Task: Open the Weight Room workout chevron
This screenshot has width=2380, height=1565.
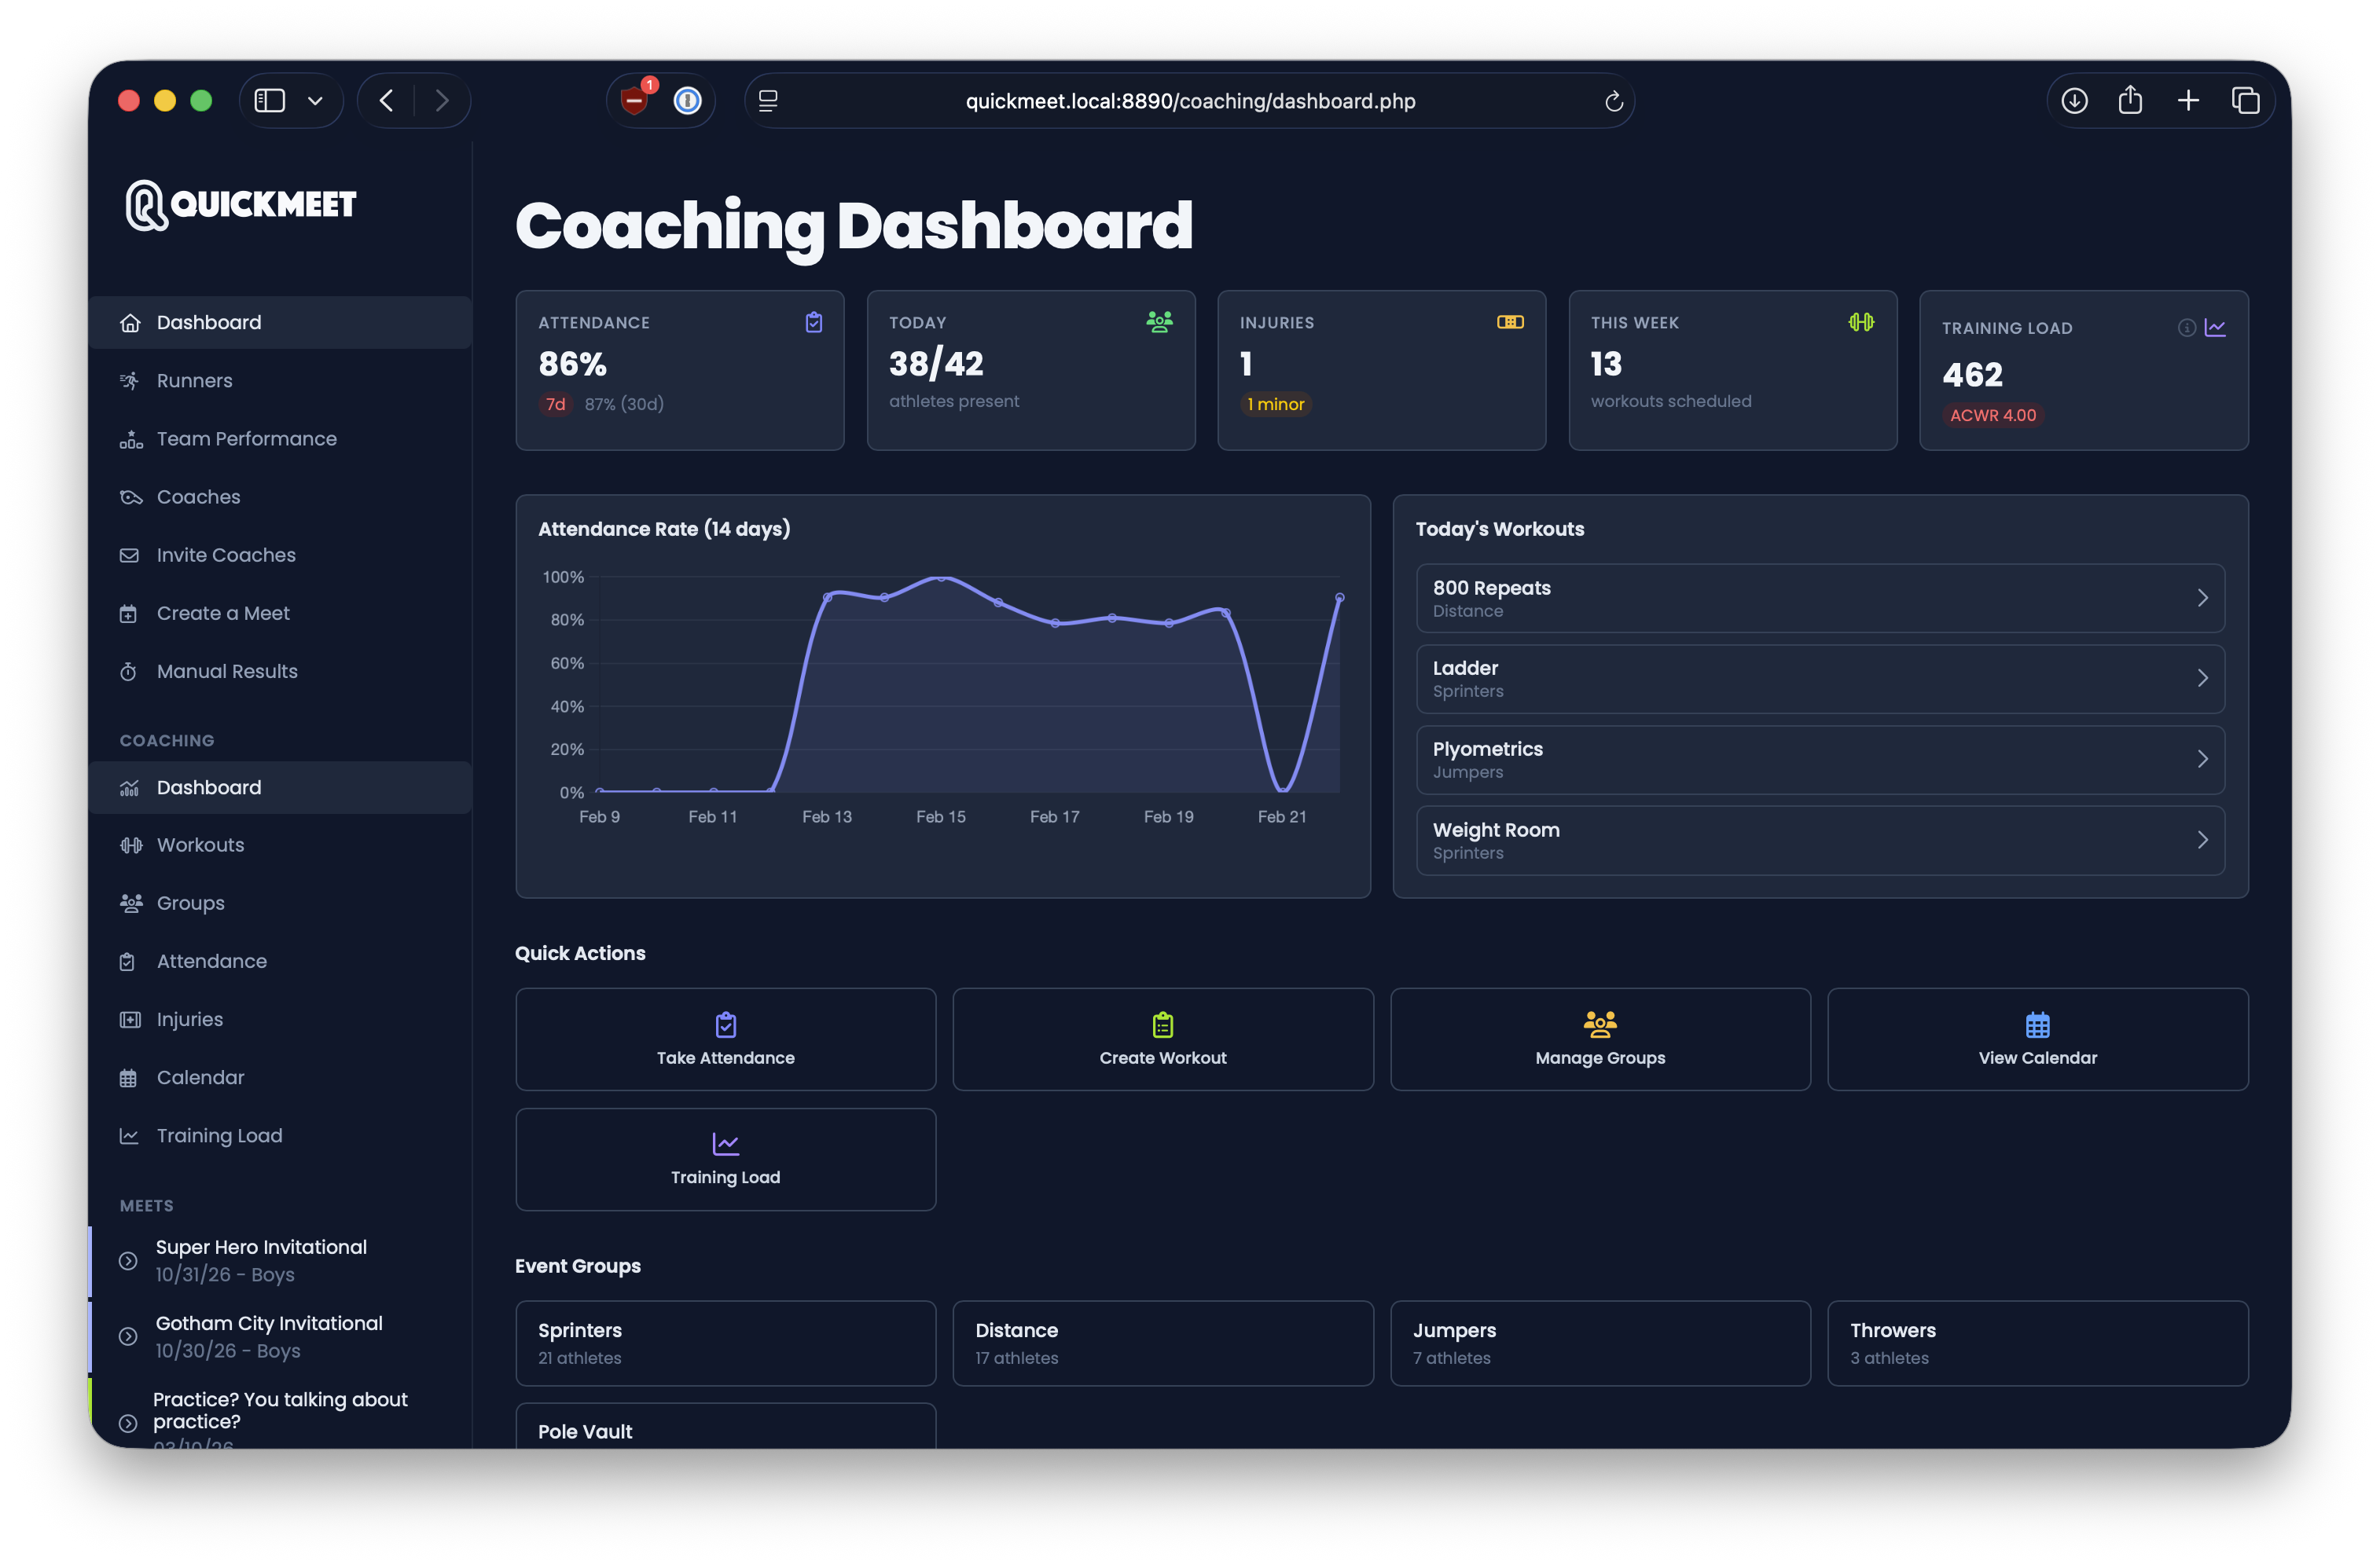Action: click(2202, 841)
